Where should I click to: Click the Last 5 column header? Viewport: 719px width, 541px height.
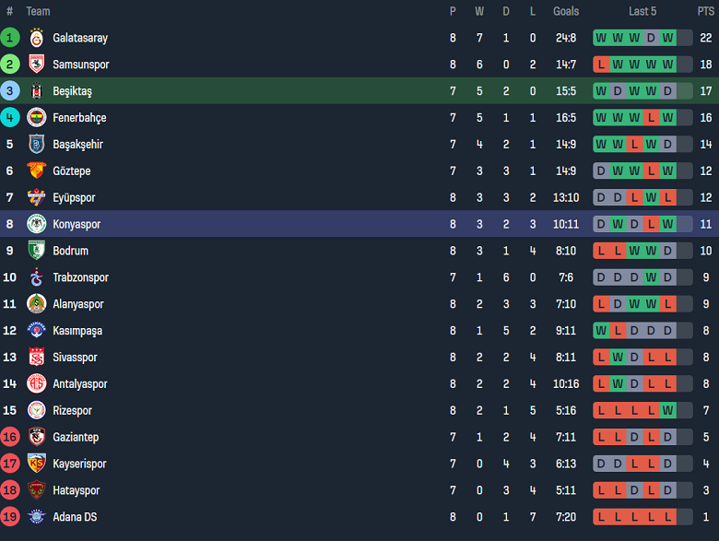[x=642, y=11]
